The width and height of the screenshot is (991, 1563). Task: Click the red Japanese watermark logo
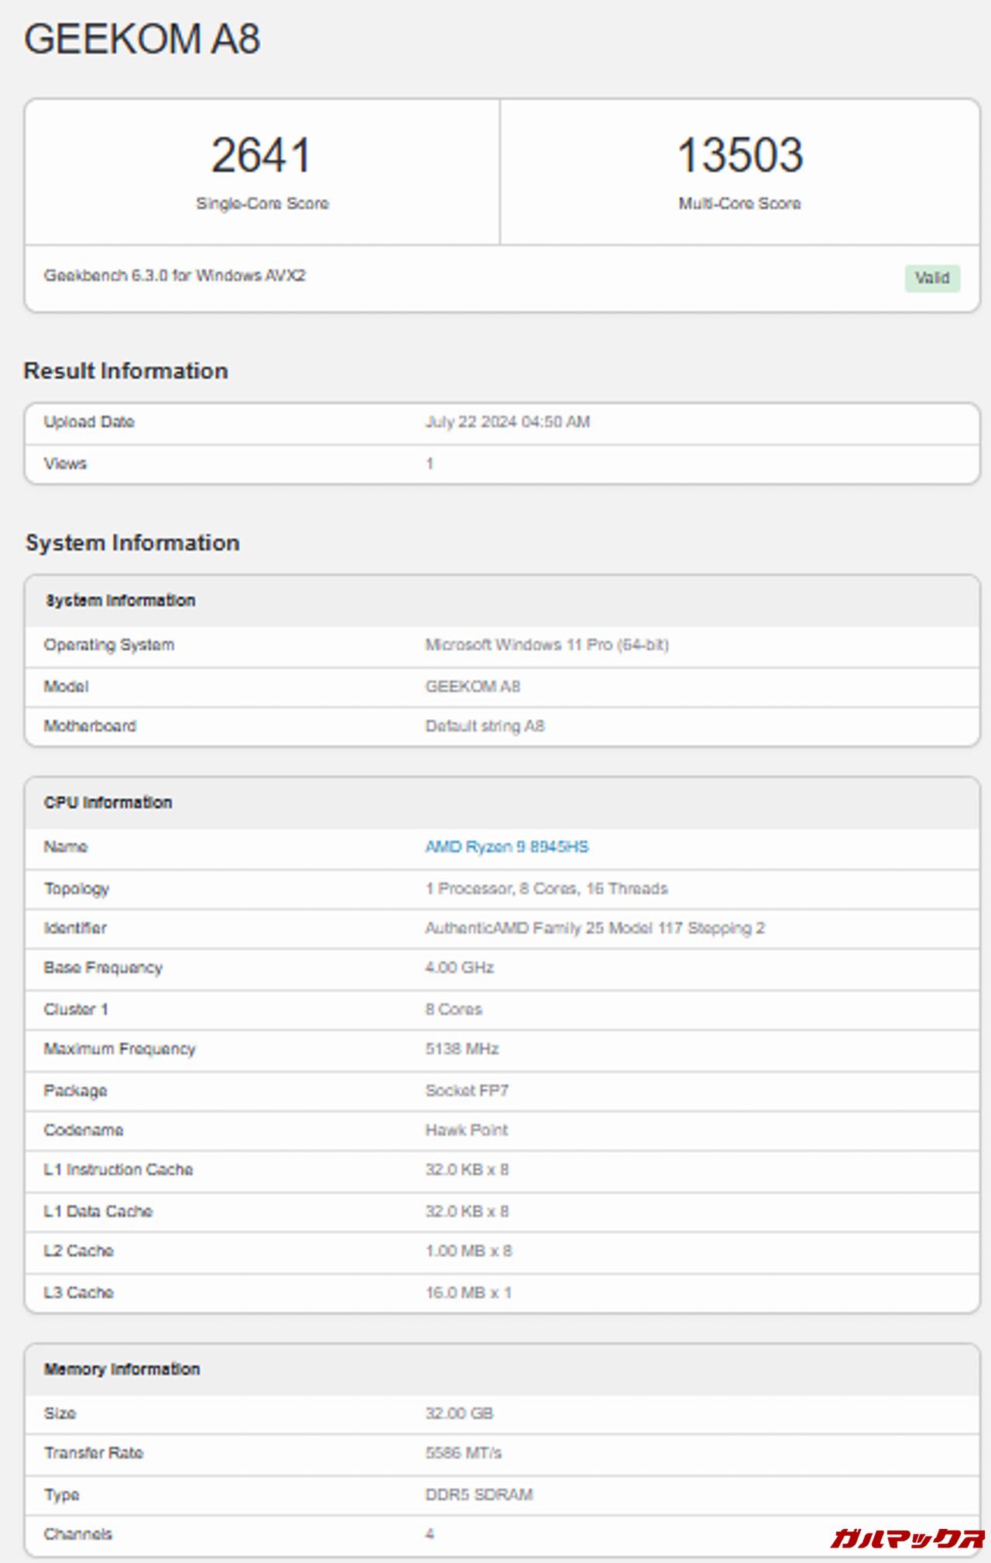[906, 1537]
